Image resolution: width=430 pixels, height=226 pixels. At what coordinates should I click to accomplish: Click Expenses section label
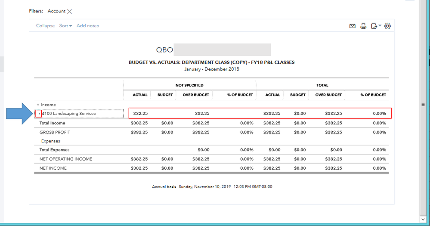coord(50,141)
